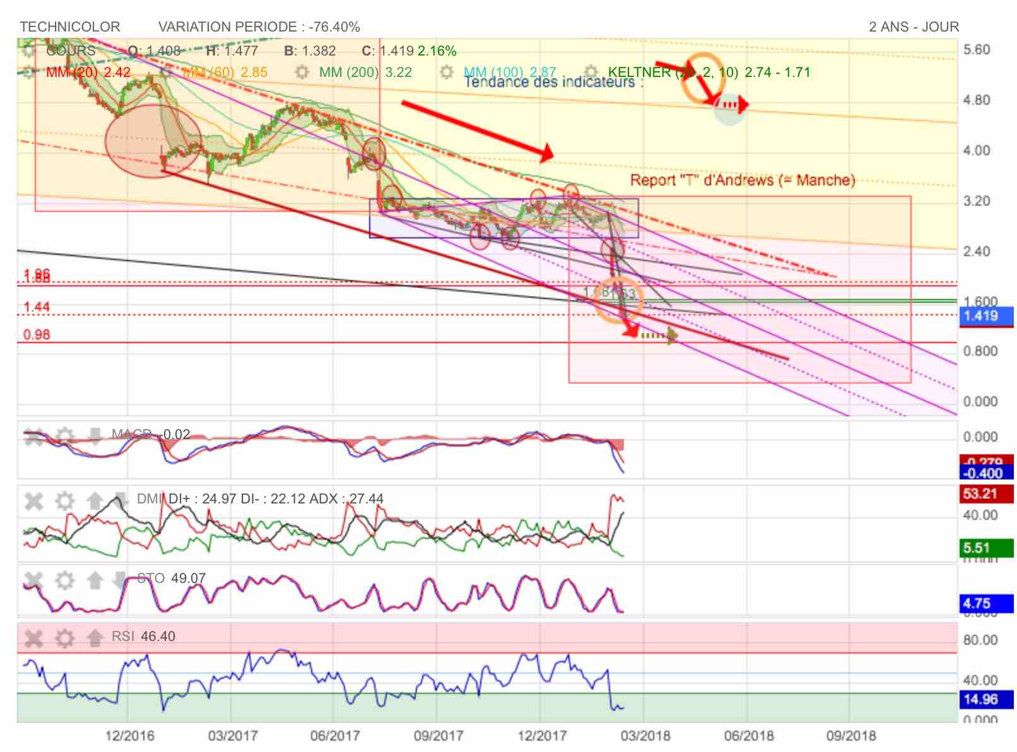Click the 03/2018 date axis label
Image resolution: width=1017 pixels, height=752 pixels.
pos(645,736)
